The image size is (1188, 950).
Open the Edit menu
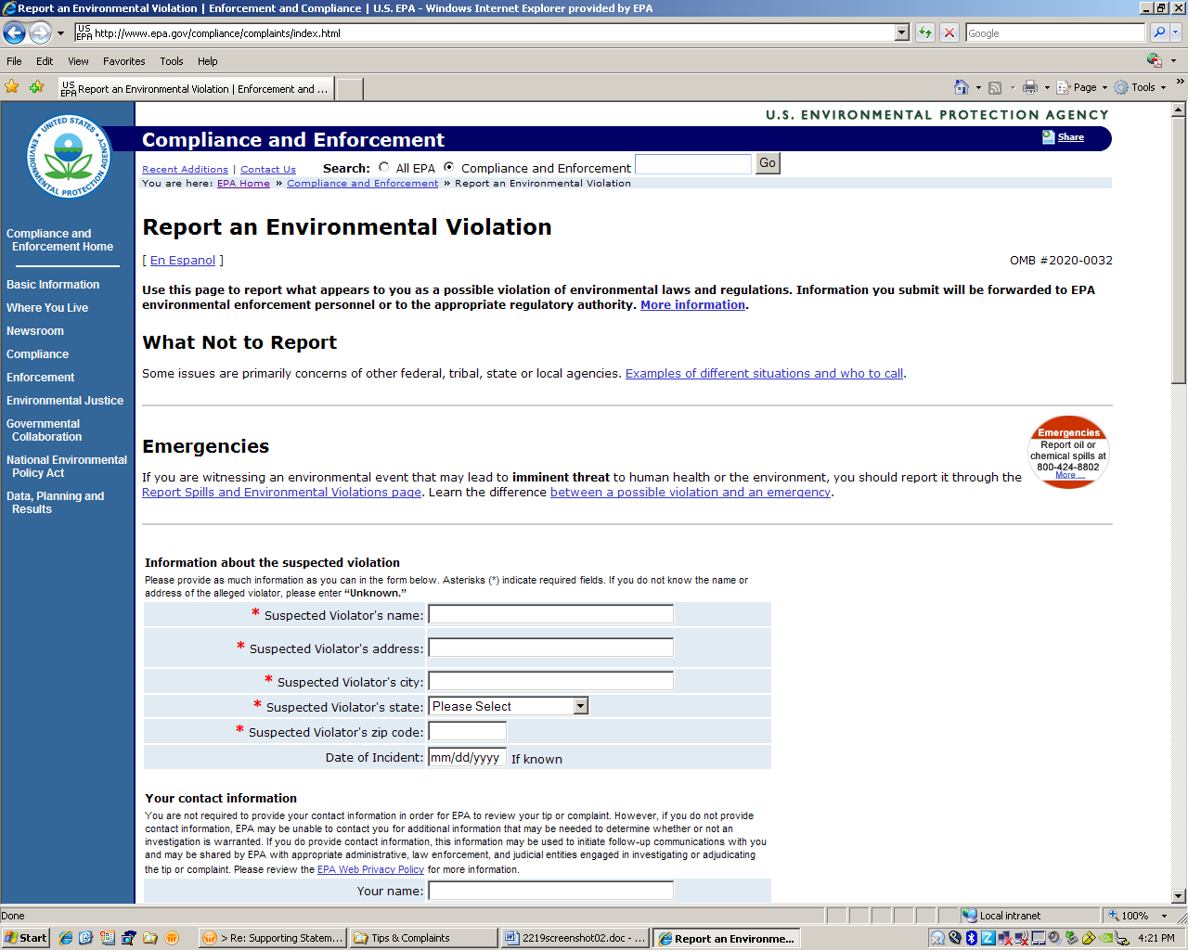tap(45, 61)
